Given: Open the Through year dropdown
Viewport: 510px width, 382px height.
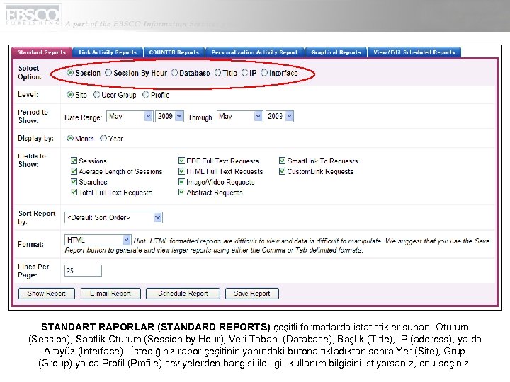Looking at the screenshot, I should point(280,116).
